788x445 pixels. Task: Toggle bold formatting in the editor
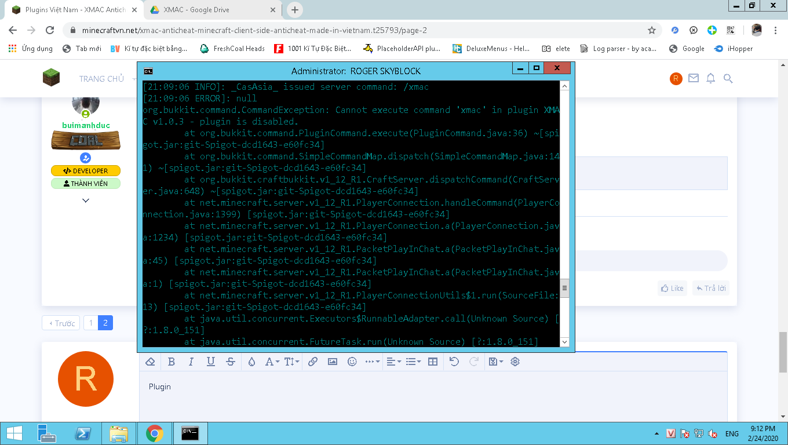click(x=172, y=362)
